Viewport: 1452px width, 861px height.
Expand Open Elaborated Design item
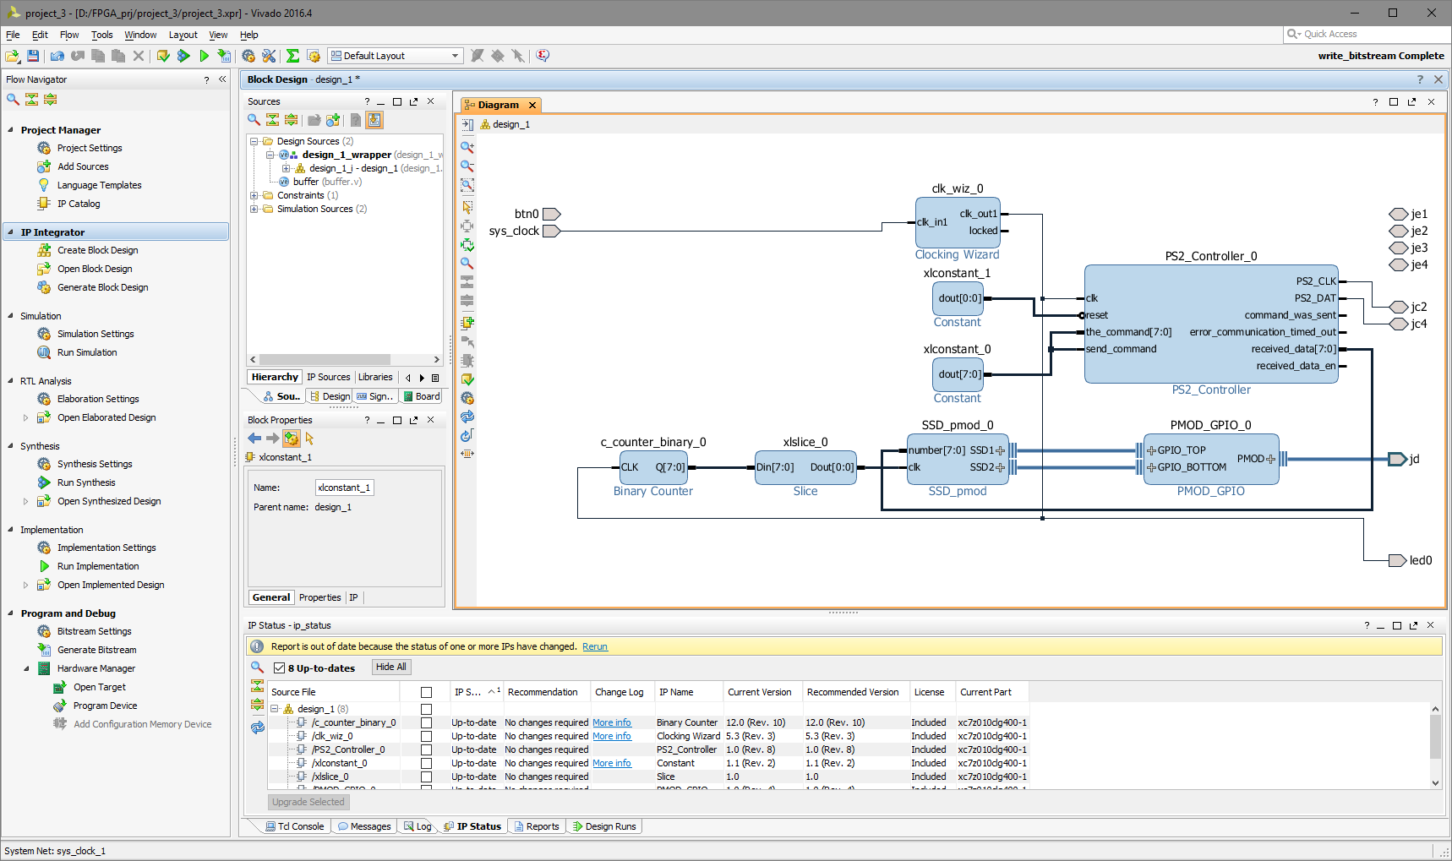(x=25, y=418)
